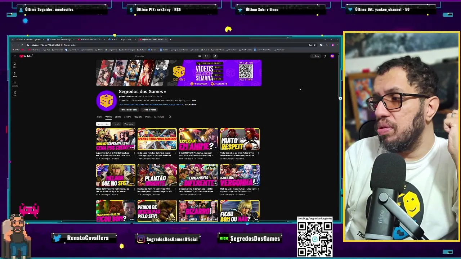Select the Mais recentes filter chip
This screenshot has width=461, height=259.
[x=103, y=124]
